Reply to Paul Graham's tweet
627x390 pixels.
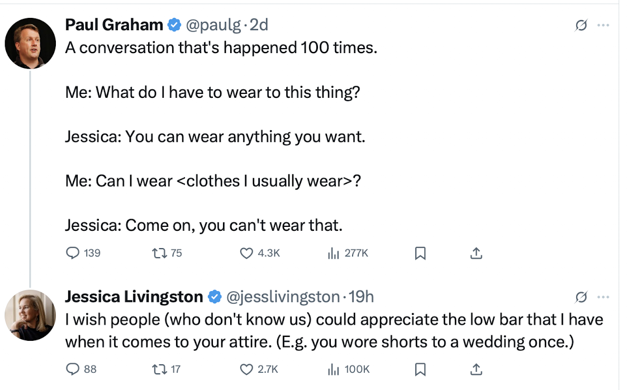[73, 253]
